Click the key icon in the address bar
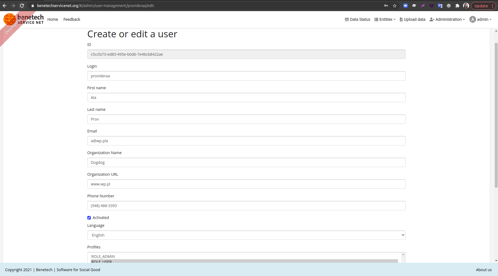This screenshot has width=498, height=276. pyautogui.click(x=386, y=5)
